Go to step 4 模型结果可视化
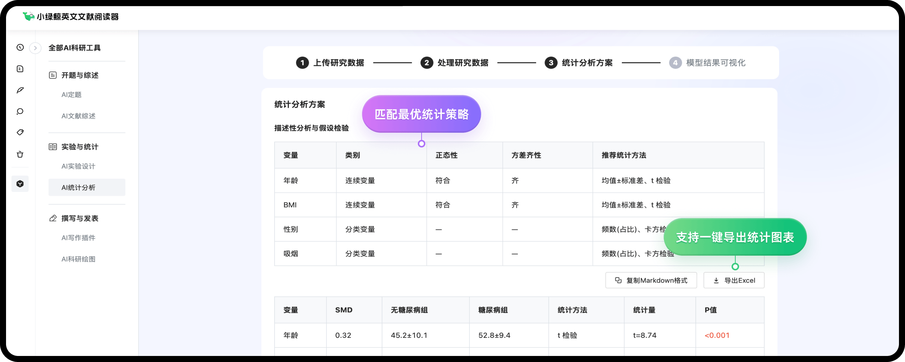This screenshot has width=905, height=362. (x=707, y=63)
